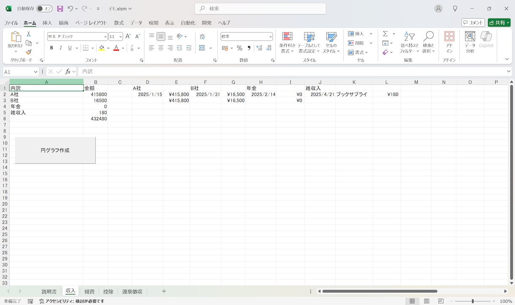The width and height of the screenshot is (515, 305).
Task: Toggle Top Align vertical alignment
Action: tap(152, 37)
